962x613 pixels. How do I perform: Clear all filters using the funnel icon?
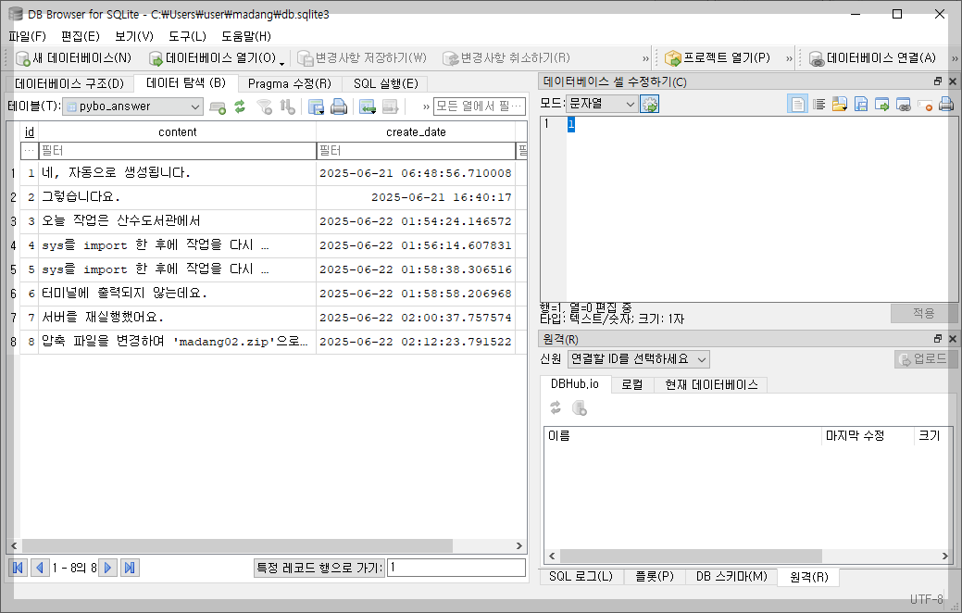[x=265, y=106]
